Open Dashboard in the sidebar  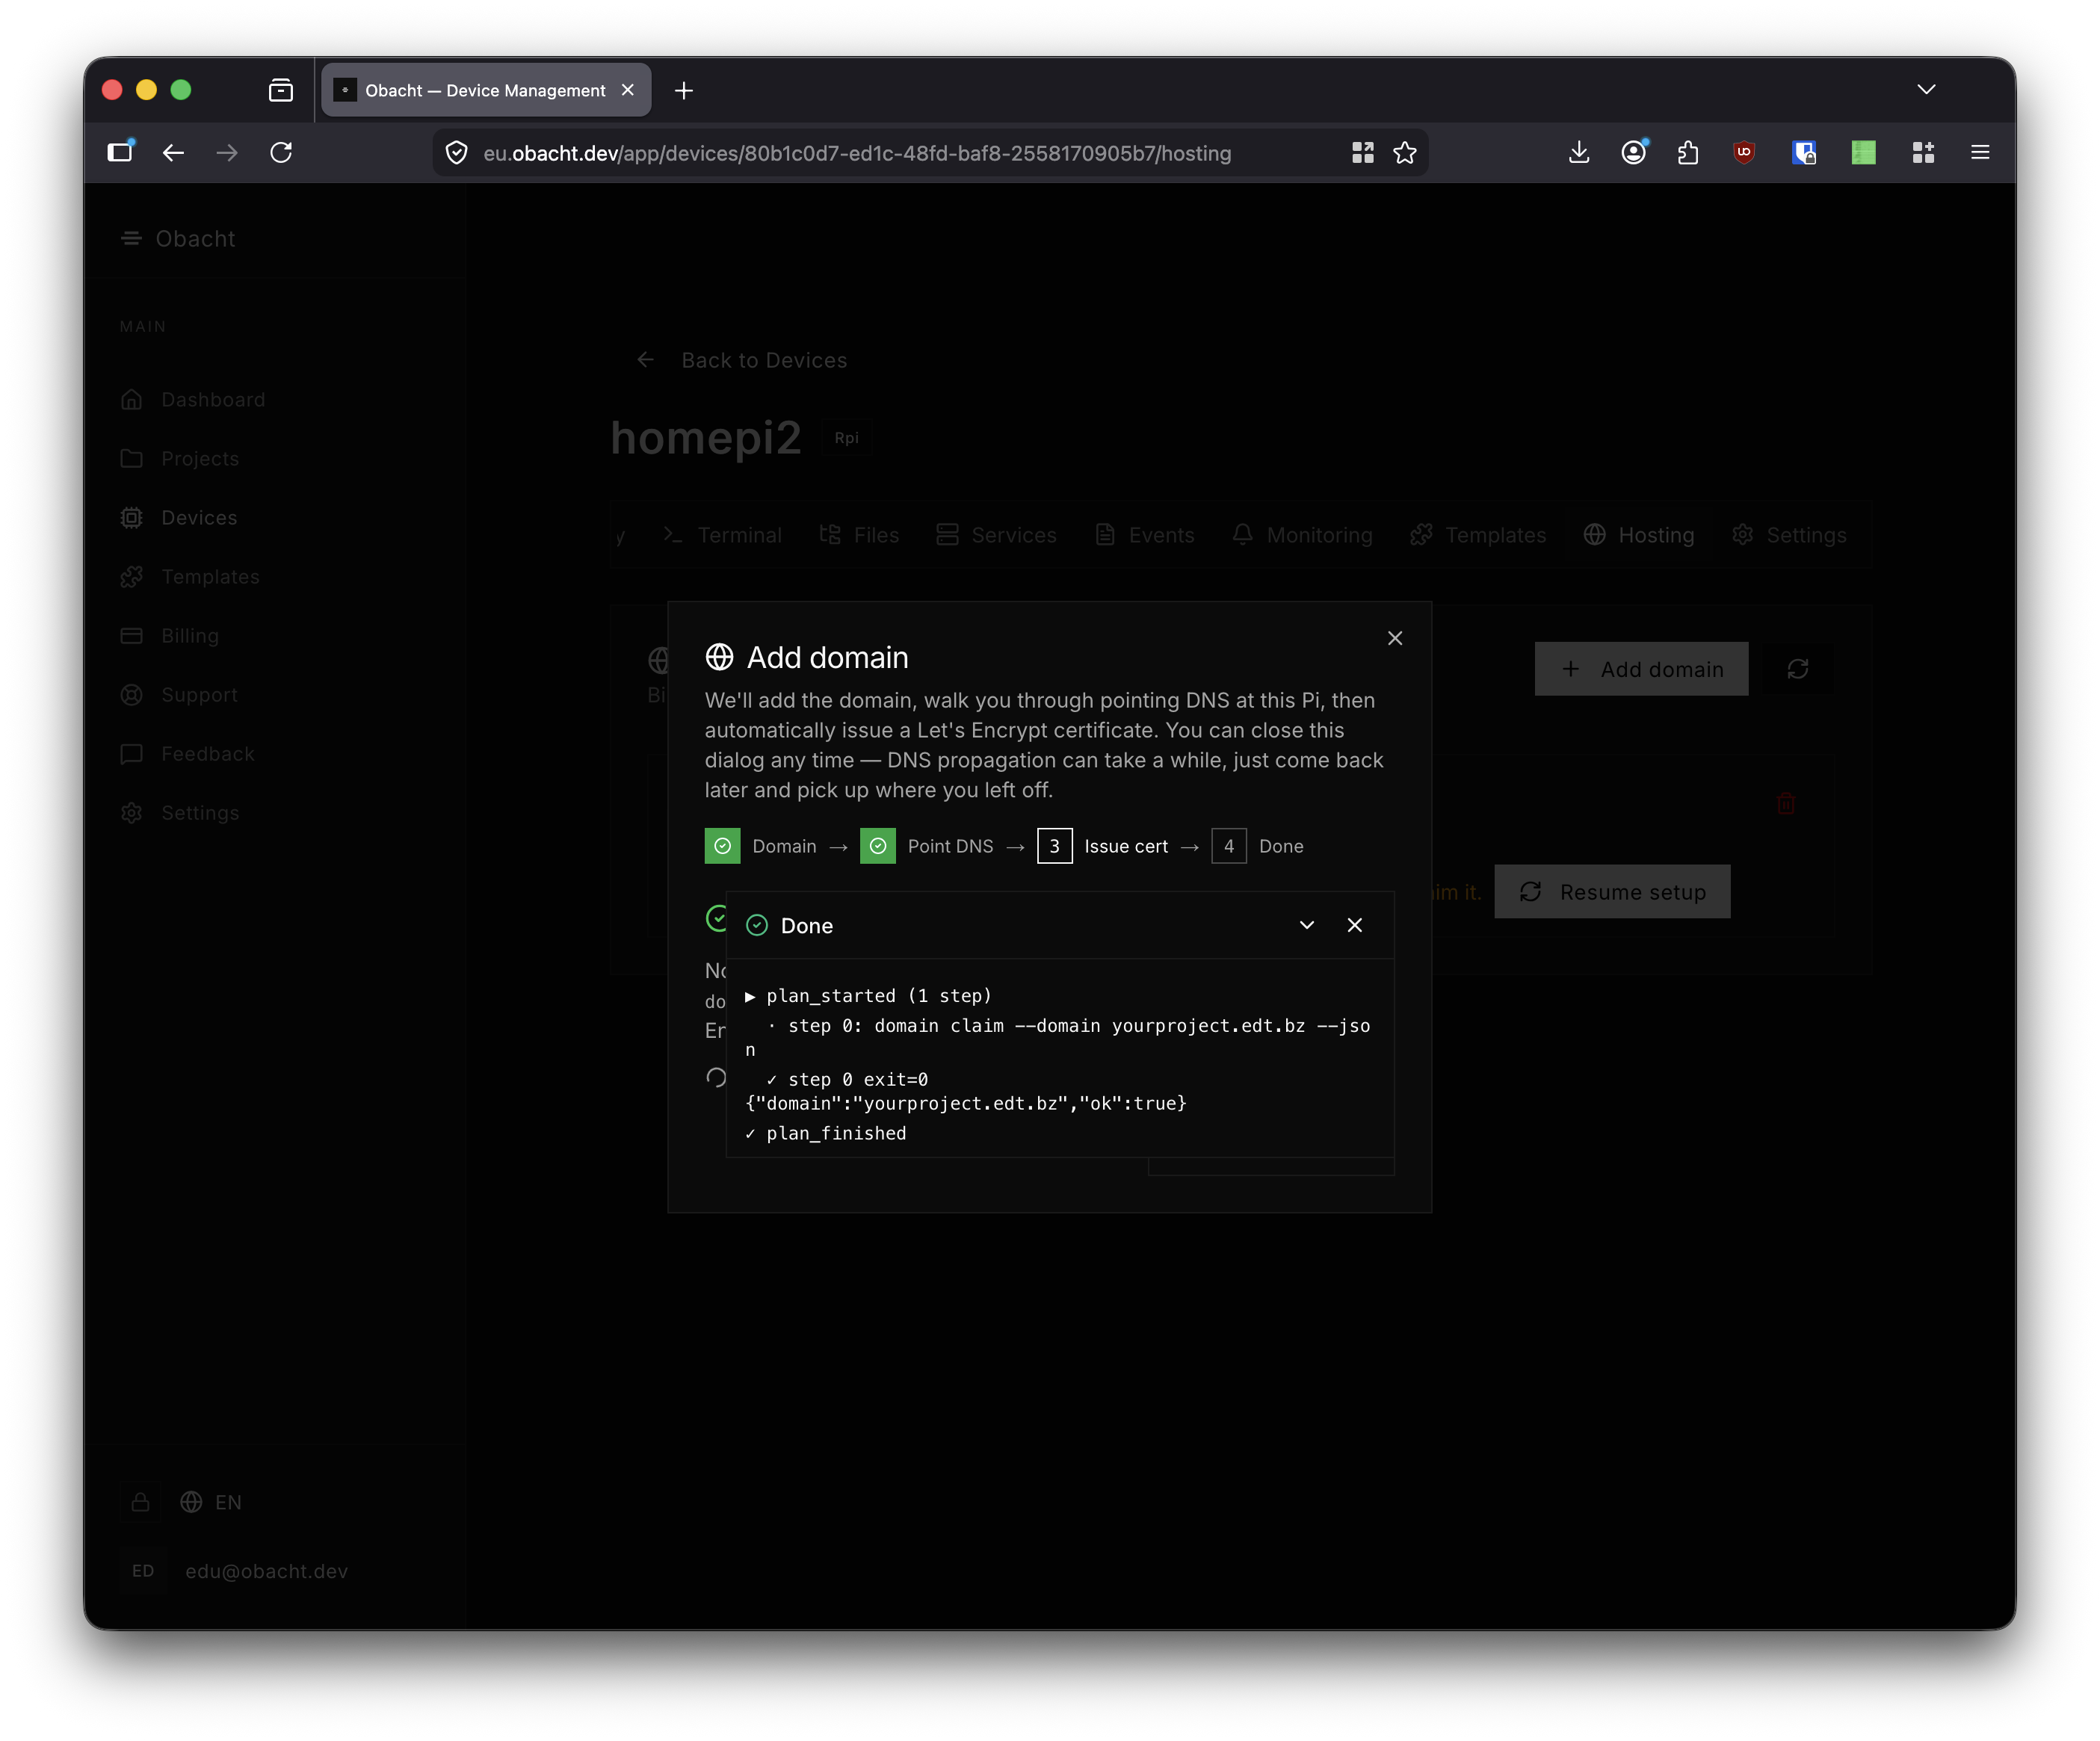pyautogui.click(x=193, y=399)
